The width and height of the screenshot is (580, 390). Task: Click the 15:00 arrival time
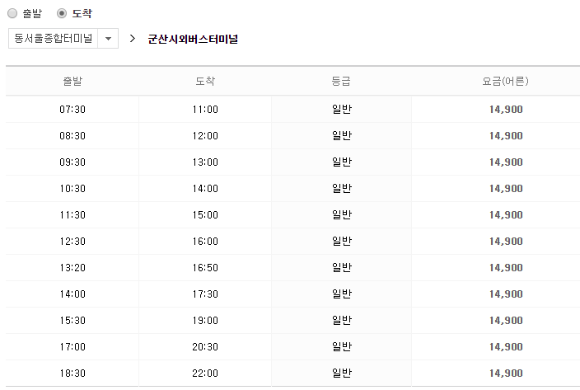(205, 215)
